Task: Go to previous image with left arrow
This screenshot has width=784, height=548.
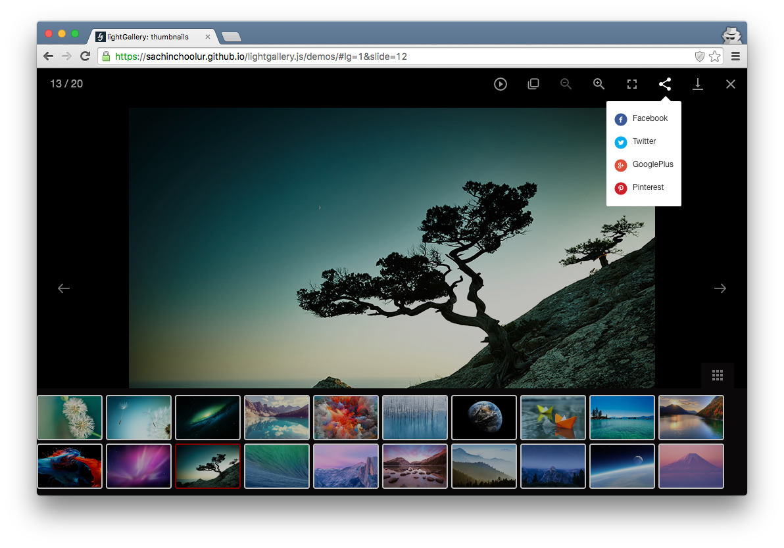Action: pos(63,288)
